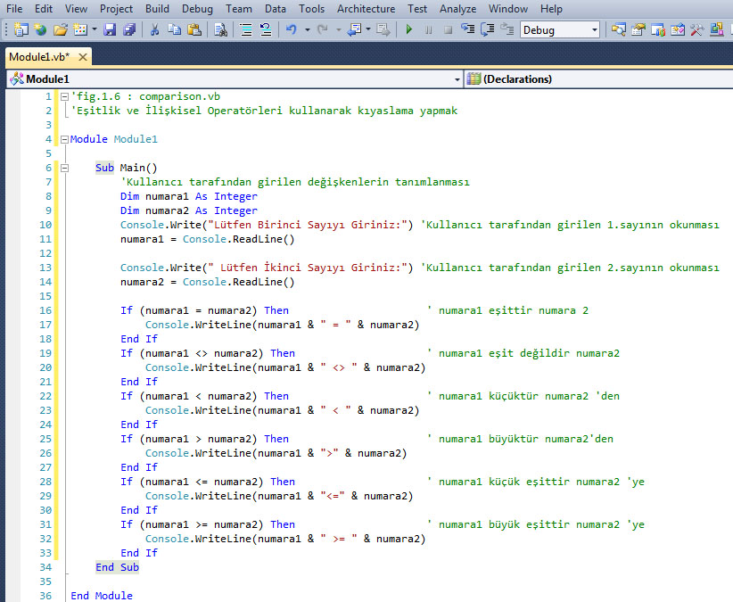Viewport: 733px width, 602px height.
Task: Open the View menu
Action: pyautogui.click(x=76, y=9)
